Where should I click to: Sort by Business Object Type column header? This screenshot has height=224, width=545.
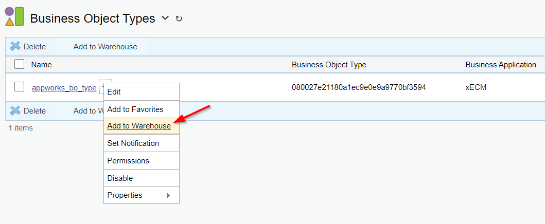pos(329,65)
